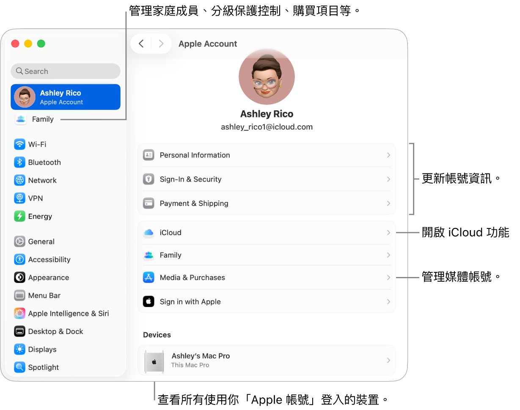The height and width of the screenshot is (410, 520).
Task: Select the Wi-Fi icon in sidebar
Action: point(20,144)
